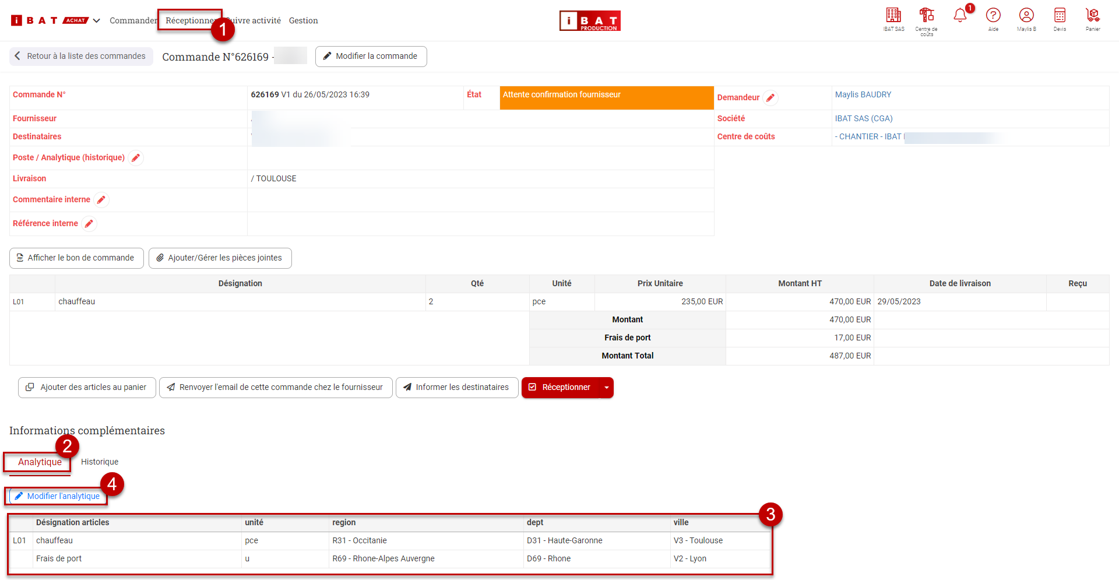Screen dimensions: 1119x580
Task: Click Modifier la commande button
Action: [371, 57]
